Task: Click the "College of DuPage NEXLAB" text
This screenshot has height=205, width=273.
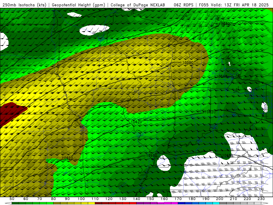Action: pyautogui.click(x=138, y=5)
